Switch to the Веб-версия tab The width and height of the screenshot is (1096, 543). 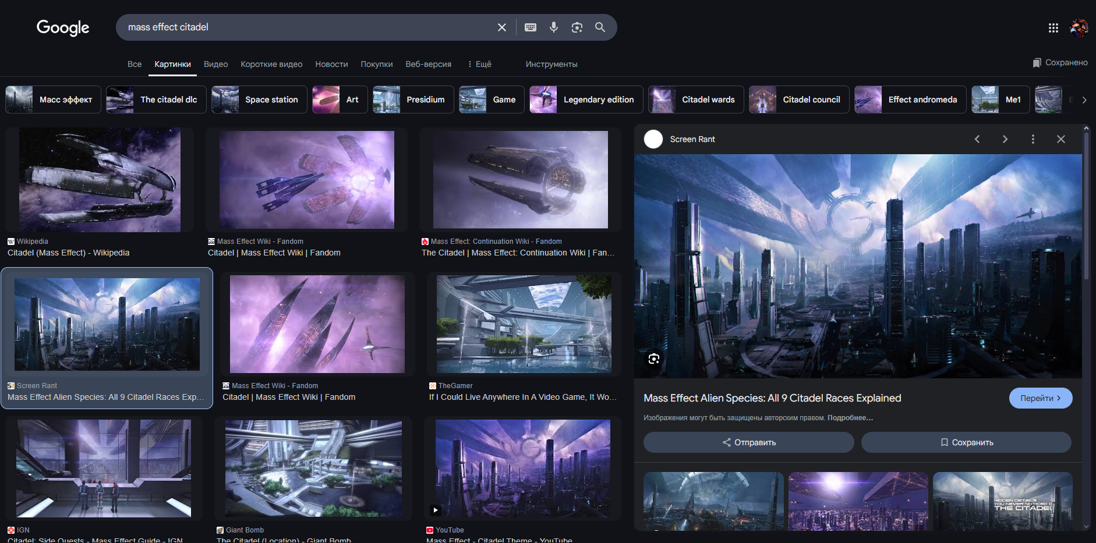click(428, 64)
